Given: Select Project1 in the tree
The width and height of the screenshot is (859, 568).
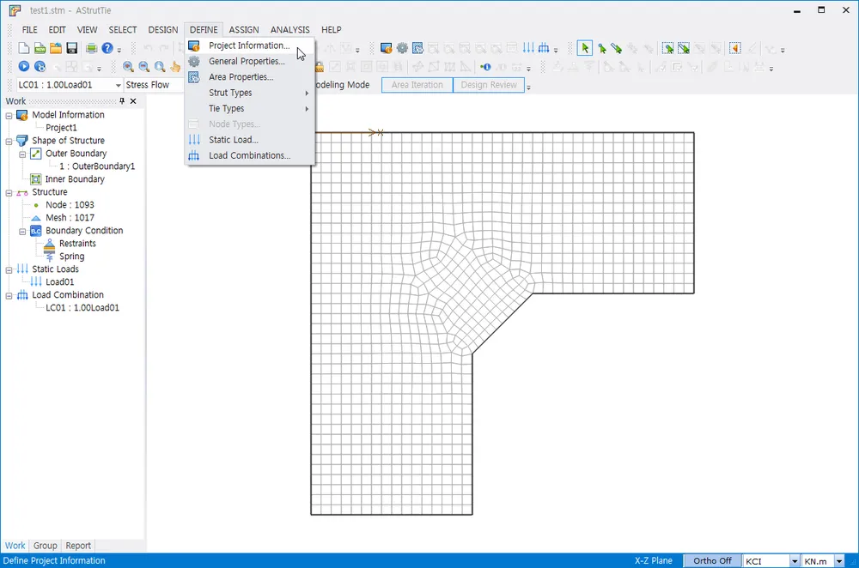Looking at the screenshot, I should (x=61, y=128).
